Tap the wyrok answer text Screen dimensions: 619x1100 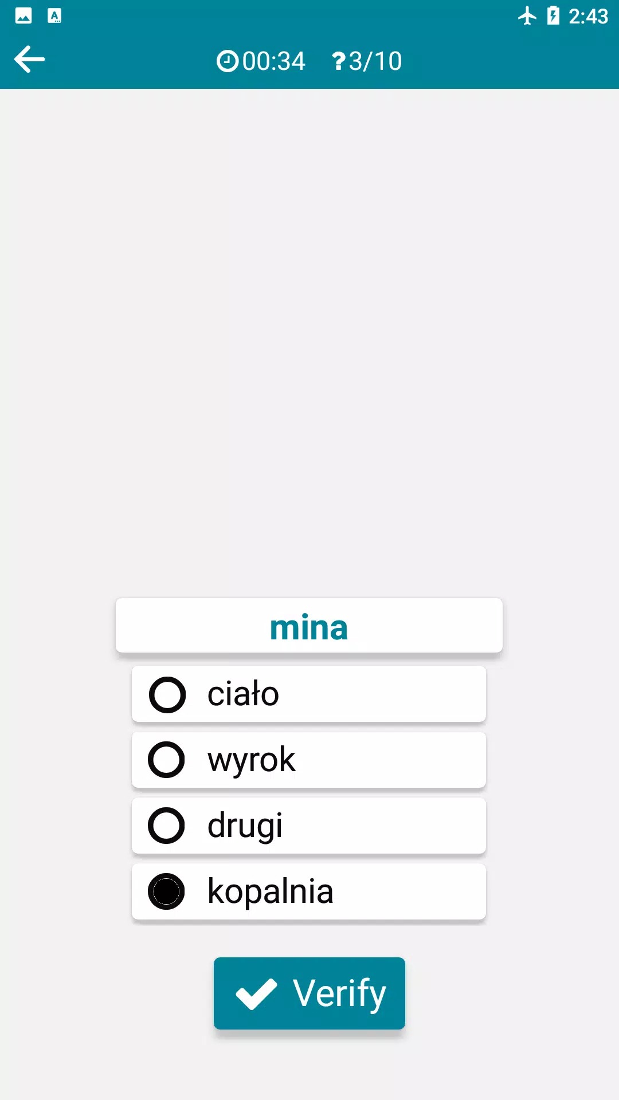[252, 760]
